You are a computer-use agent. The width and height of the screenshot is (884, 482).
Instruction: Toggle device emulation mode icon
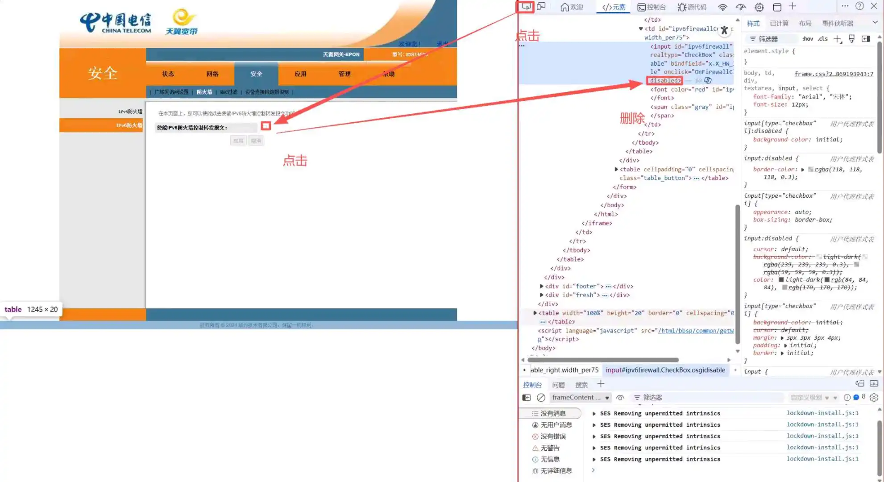point(541,7)
